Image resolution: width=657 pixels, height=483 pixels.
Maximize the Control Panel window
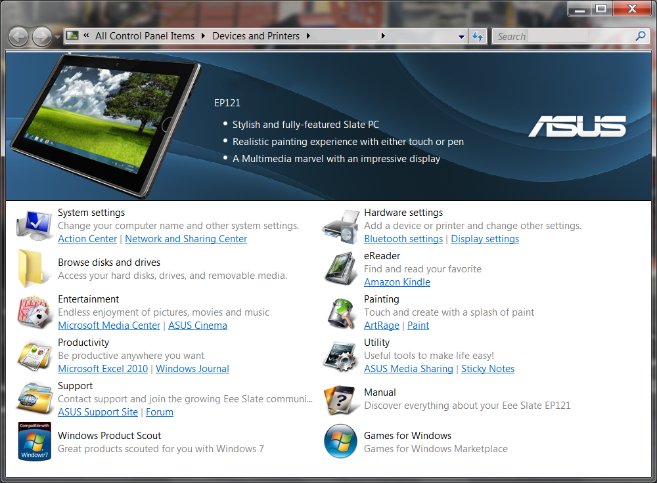point(601,9)
